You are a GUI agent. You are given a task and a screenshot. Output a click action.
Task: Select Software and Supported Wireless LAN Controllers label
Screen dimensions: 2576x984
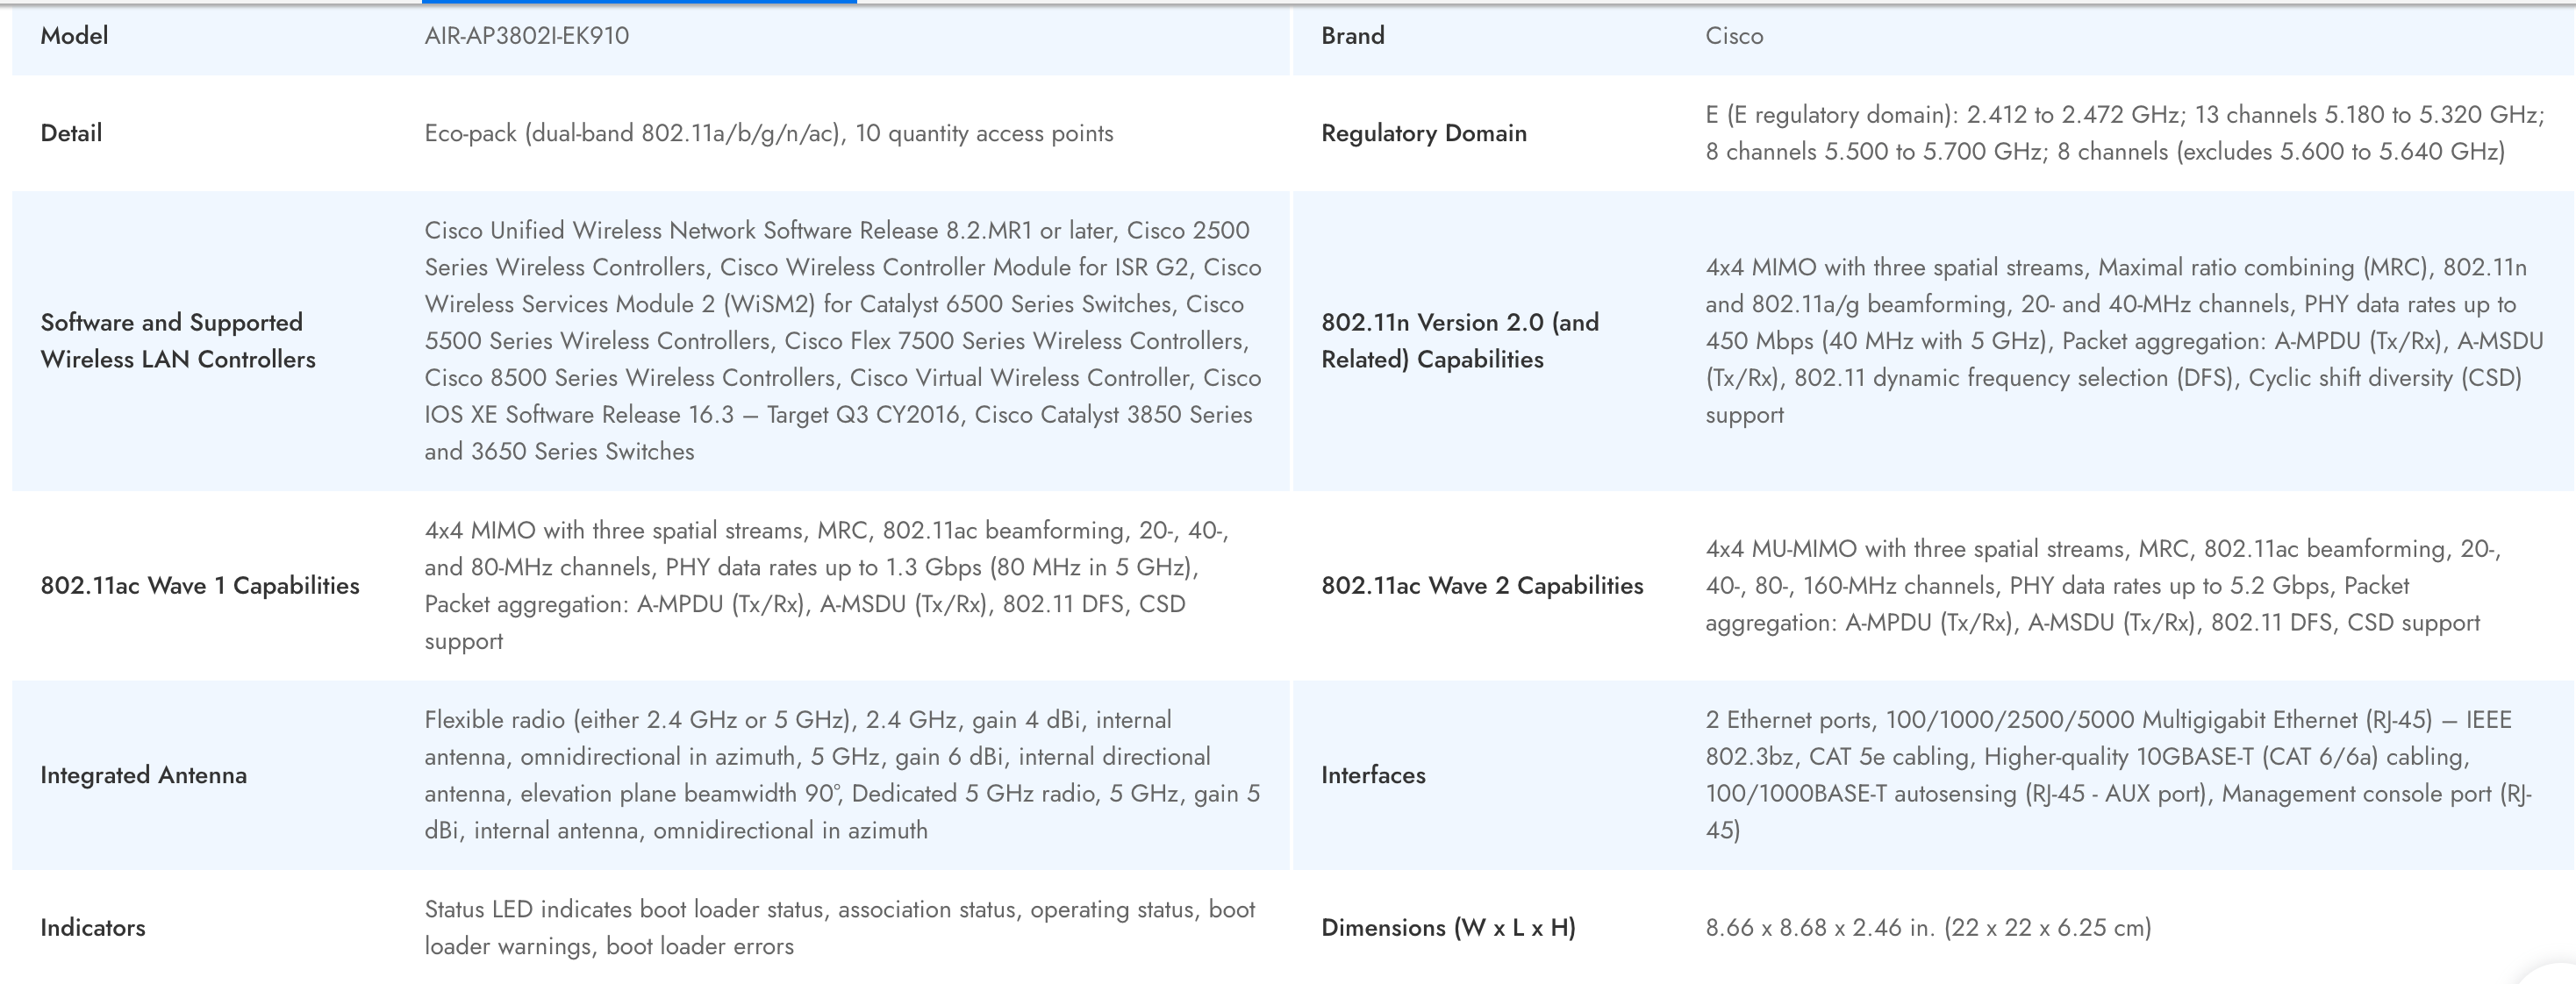point(178,340)
